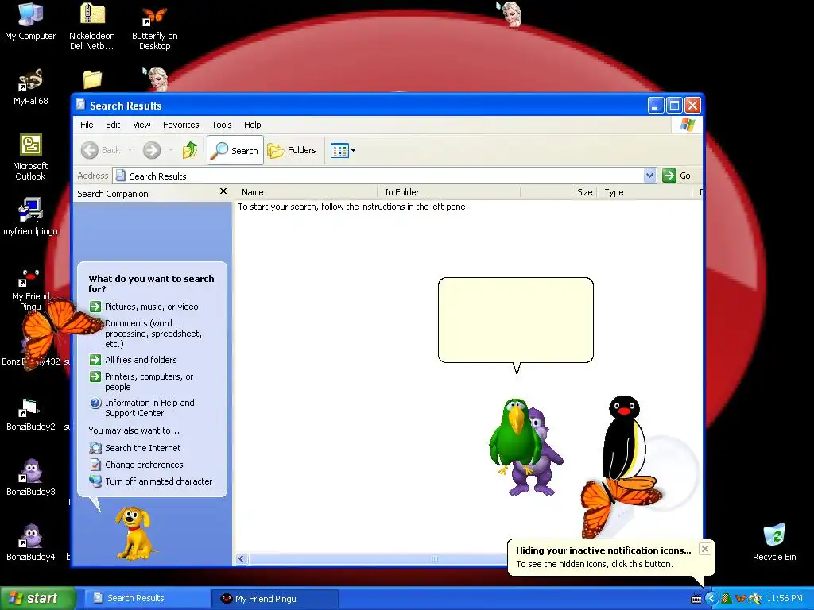This screenshot has height=610, width=814.
Task: Click the keyboard tray icon
Action: click(x=696, y=599)
